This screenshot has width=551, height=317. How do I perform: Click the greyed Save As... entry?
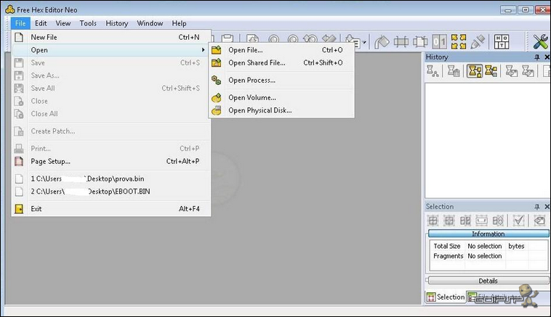(111, 75)
